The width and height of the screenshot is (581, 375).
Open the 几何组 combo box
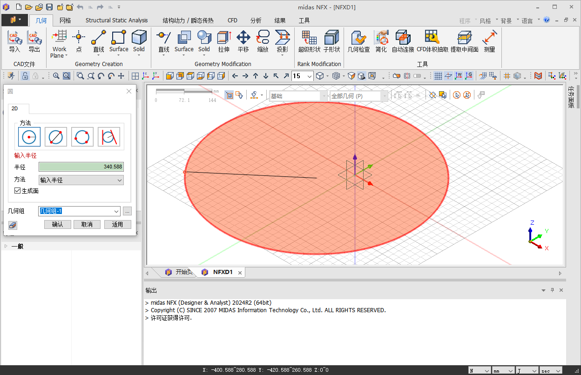pyautogui.click(x=79, y=211)
